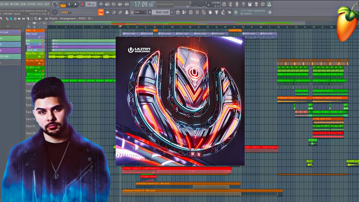This screenshot has height=202, width=359.
Task: Click the microphone one-click recording icon
Action: pyautogui.click(x=237, y=4)
